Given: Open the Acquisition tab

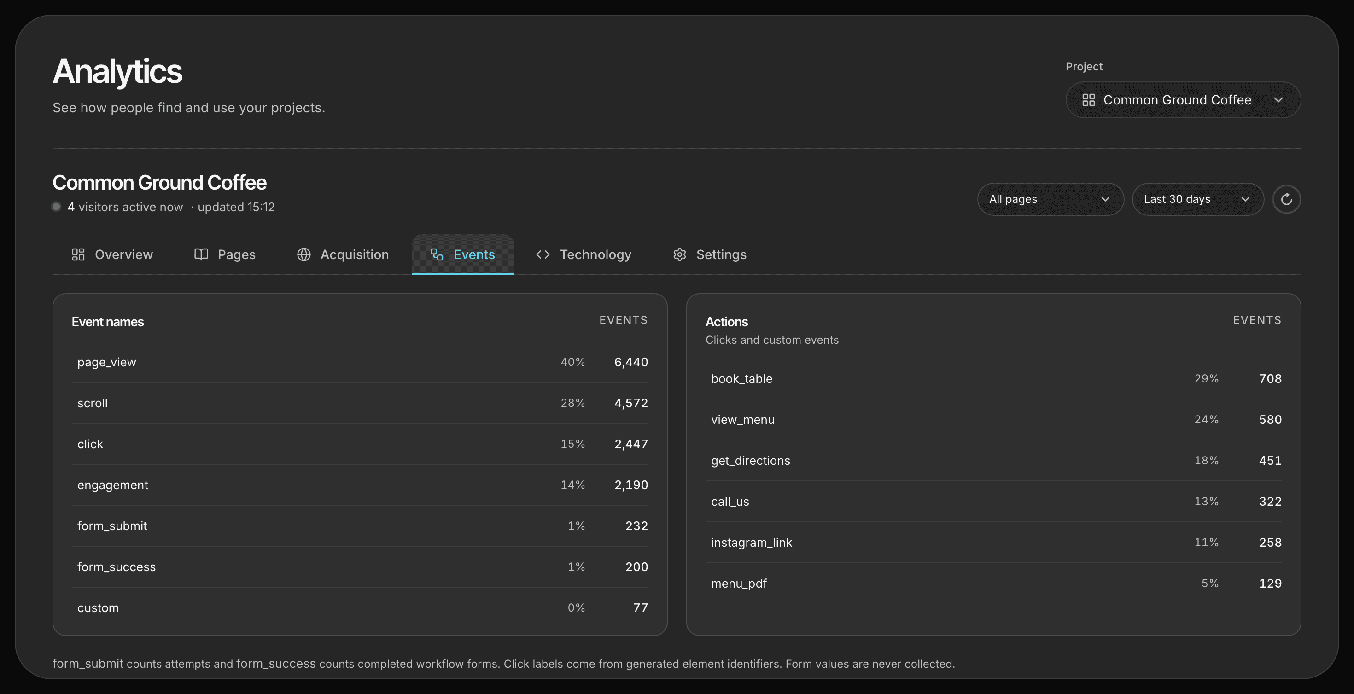Looking at the screenshot, I should pyautogui.click(x=343, y=255).
